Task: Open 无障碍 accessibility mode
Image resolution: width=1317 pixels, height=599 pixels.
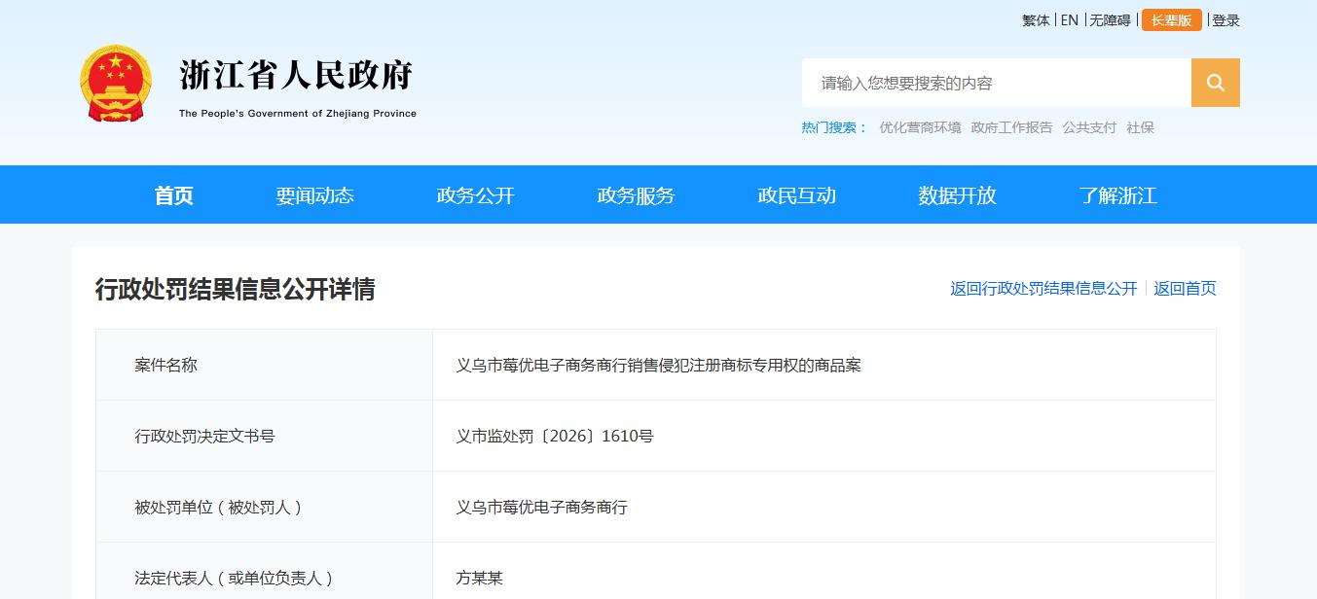Action: [x=1110, y=20]
